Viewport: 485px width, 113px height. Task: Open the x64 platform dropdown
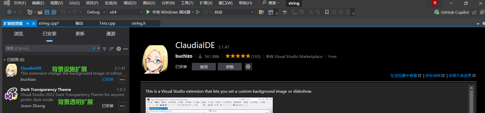126,12
